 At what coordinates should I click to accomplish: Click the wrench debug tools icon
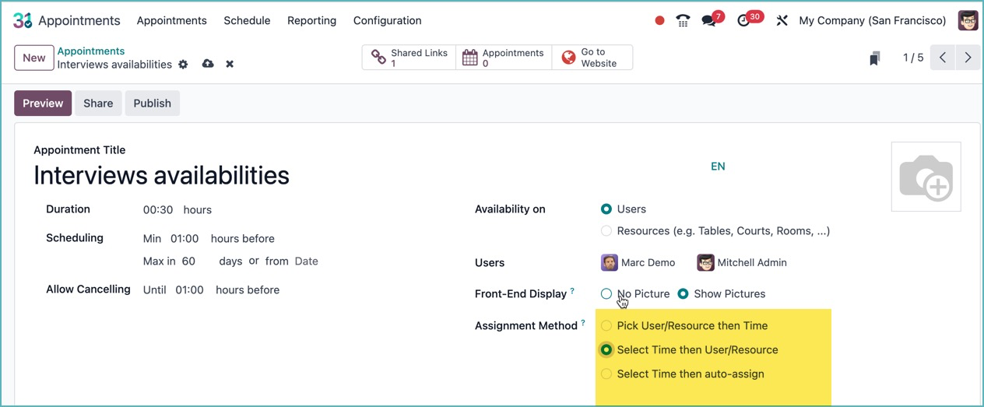782,21
